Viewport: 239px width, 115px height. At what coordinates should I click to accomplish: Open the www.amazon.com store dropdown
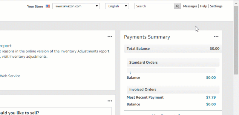point(76,6)
